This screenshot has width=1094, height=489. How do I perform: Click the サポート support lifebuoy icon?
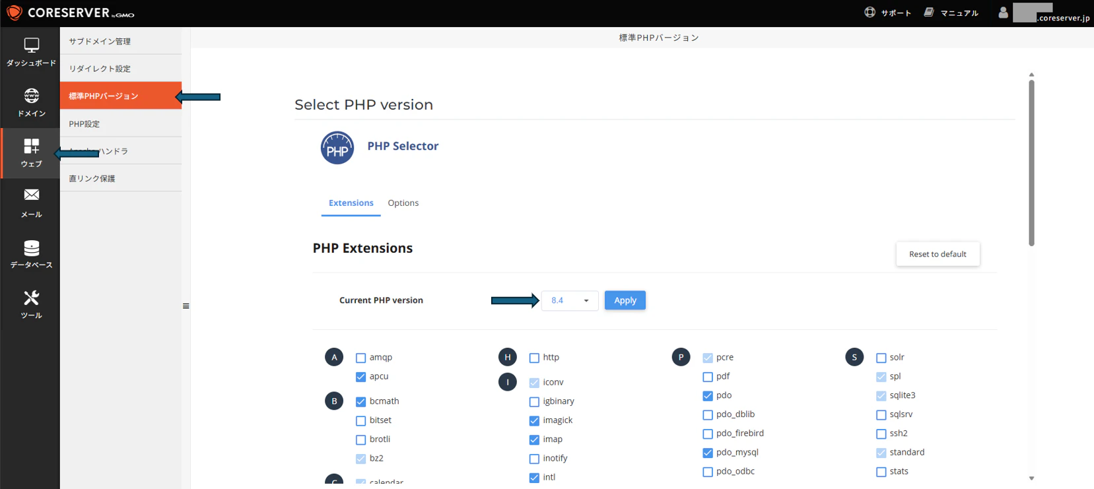[870, 12]
